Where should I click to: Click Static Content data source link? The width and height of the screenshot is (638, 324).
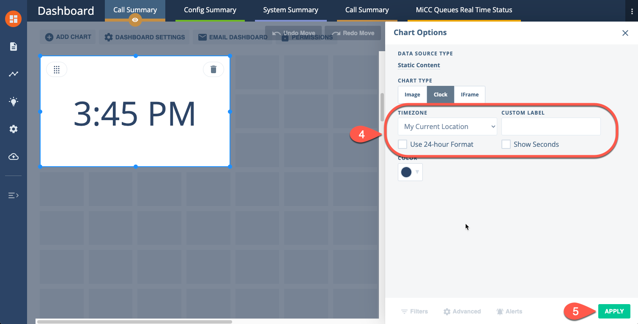(419, 65)
